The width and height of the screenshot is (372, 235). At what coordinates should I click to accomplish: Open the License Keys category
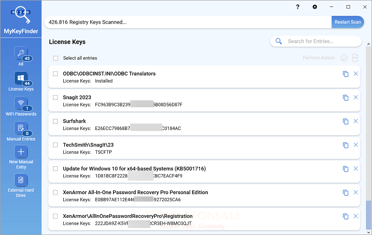coord(21,81)
